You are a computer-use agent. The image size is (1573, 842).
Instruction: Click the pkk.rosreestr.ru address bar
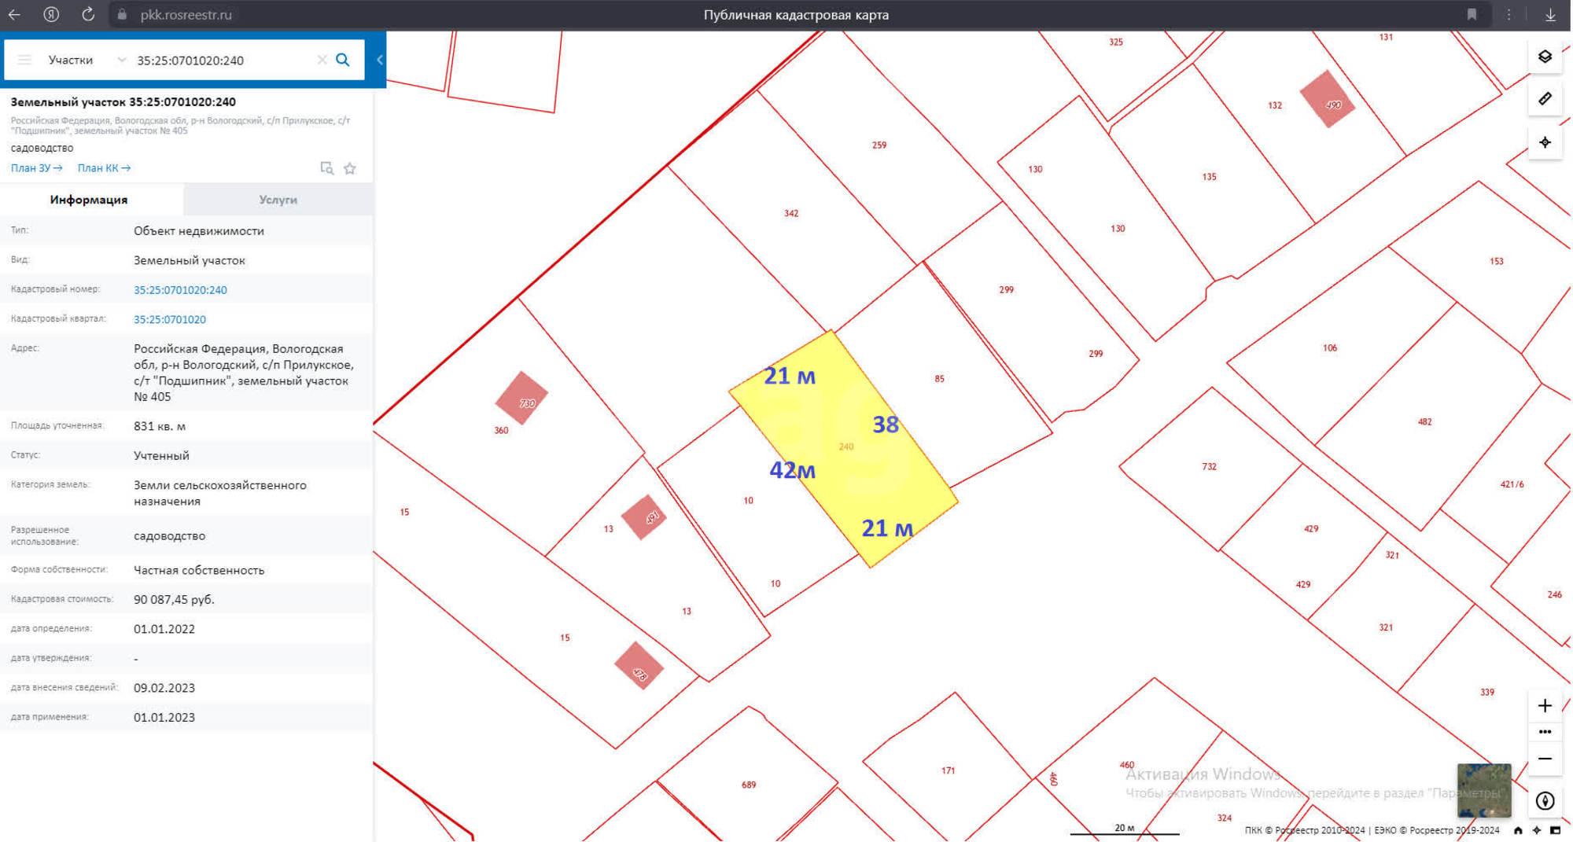tap(186, 14)
